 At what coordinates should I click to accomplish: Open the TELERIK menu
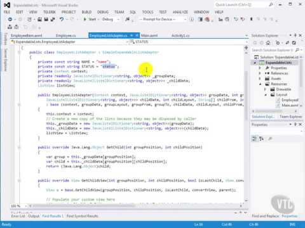[50, 12]
